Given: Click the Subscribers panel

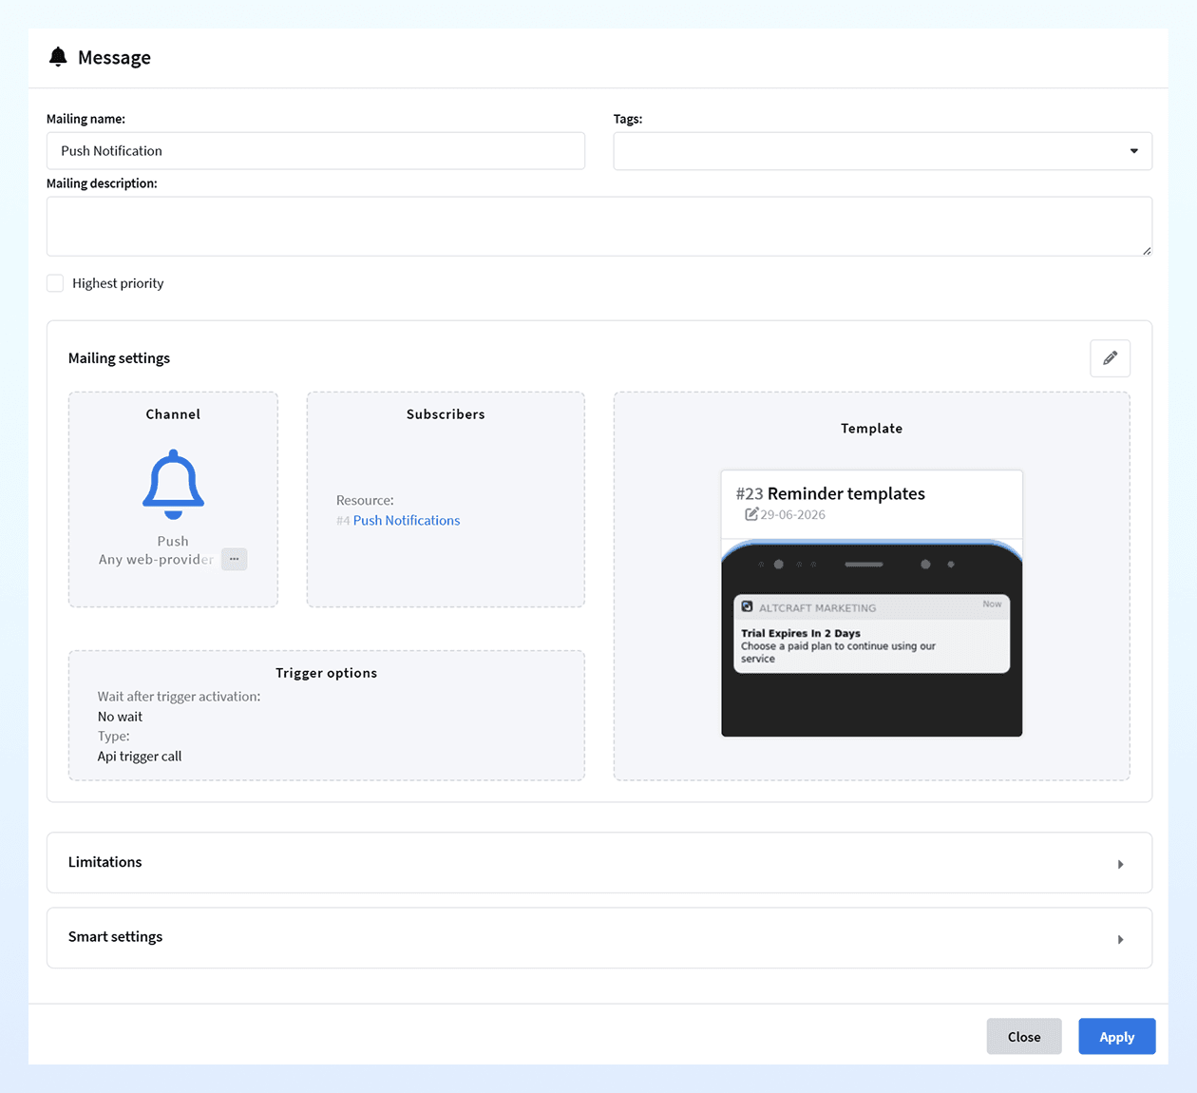Looking at the screenshot, I should [x=446, y=500].
